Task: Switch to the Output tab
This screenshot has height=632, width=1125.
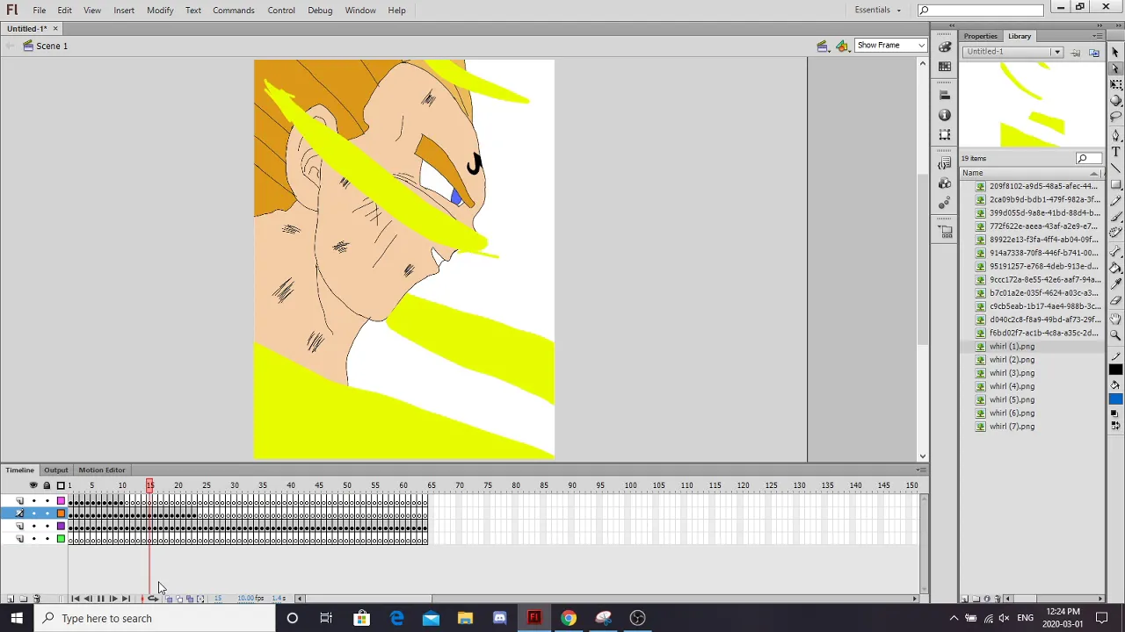Action: point(55,470)
